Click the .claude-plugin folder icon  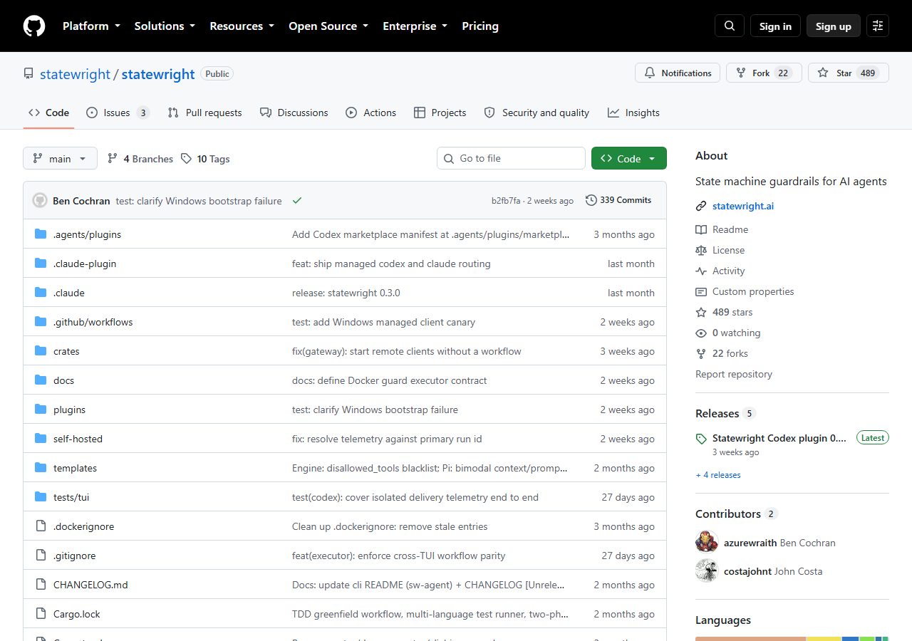pos(41,264)
